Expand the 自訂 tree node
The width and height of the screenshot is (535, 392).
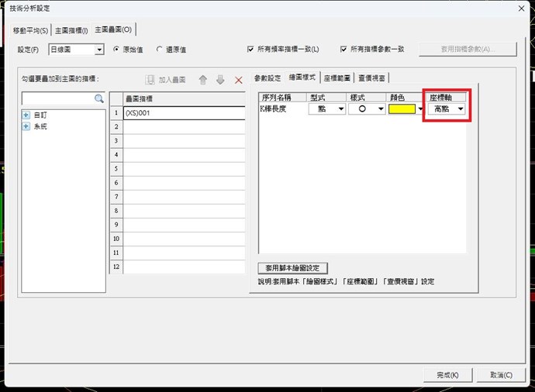click(26, 115)
